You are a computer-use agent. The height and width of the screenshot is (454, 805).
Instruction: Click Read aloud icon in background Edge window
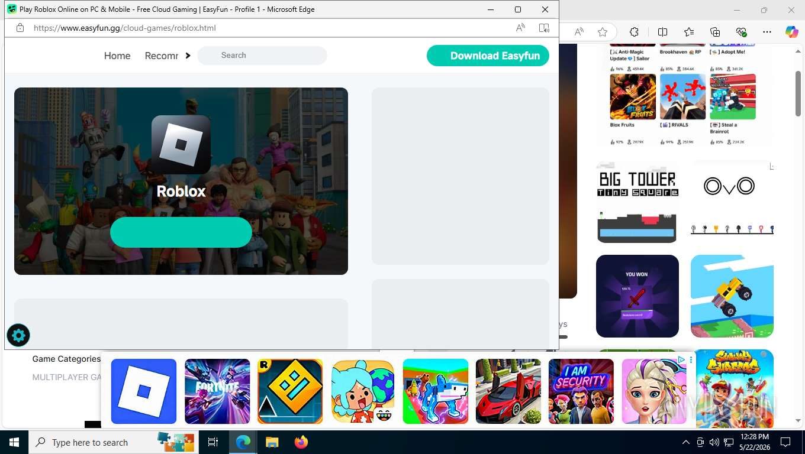pyautogui.click(x=579, y=32)
